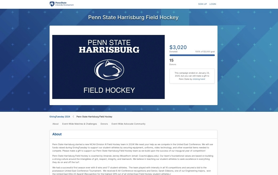This screenshot has height=175, width=278.
Task: Click the donation progress bar
Action: click(192, 55)
